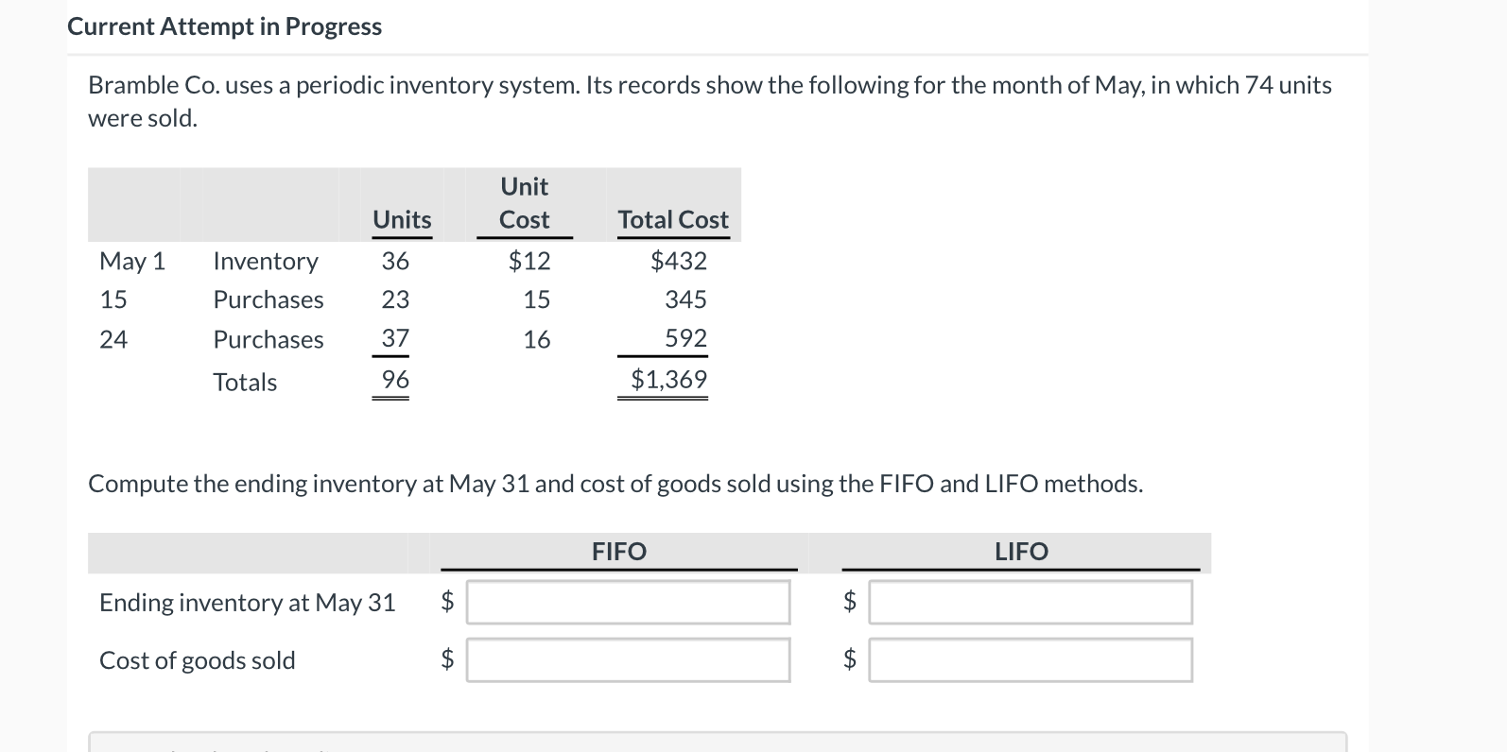This screenshot has height=752, width=1507.
Task: Click the FIFO ending inventory input field
Action: coord(628,602)
